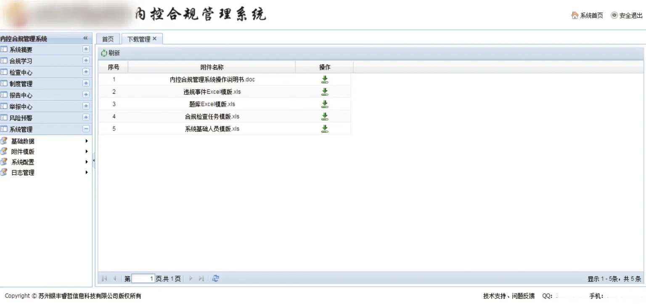The image size is (646, 304).
Task: Download the 系统基础人员模版.xls attachment
Action: (324, 129)
